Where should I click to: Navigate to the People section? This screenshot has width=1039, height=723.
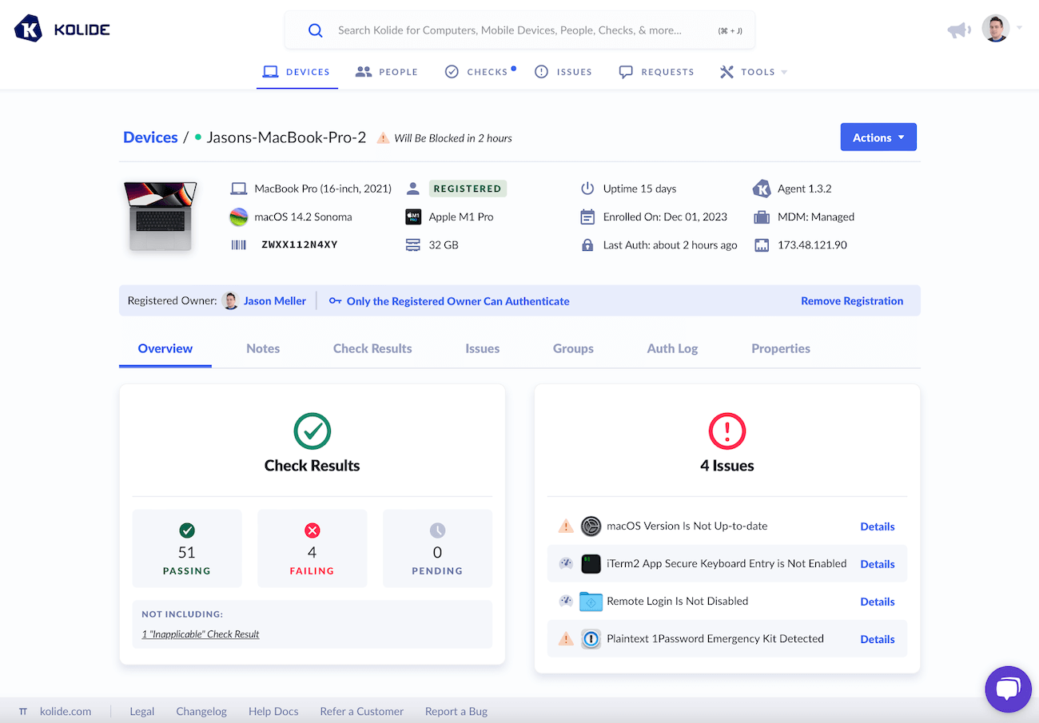[x=387, y=71]
